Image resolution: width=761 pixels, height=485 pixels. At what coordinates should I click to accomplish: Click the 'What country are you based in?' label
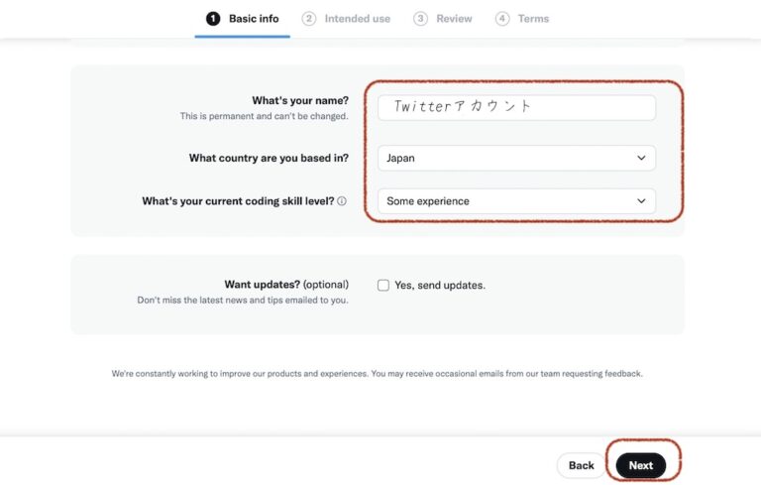(269, 158)
